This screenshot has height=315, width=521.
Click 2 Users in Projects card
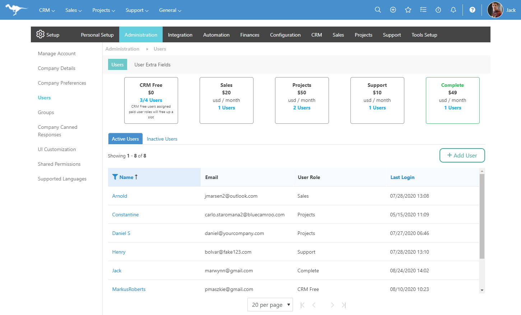[x=302, y=108]
